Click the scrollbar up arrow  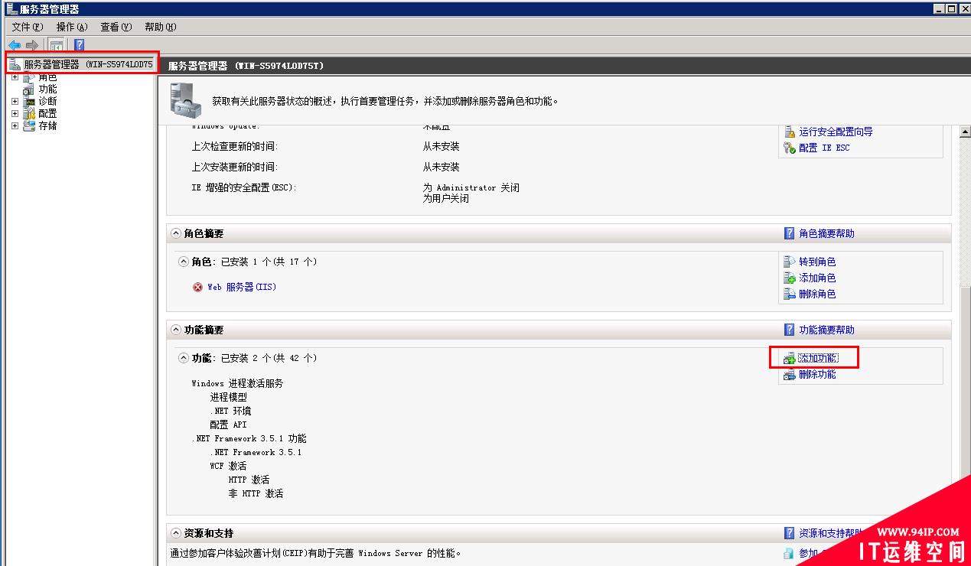coord(965,132)
